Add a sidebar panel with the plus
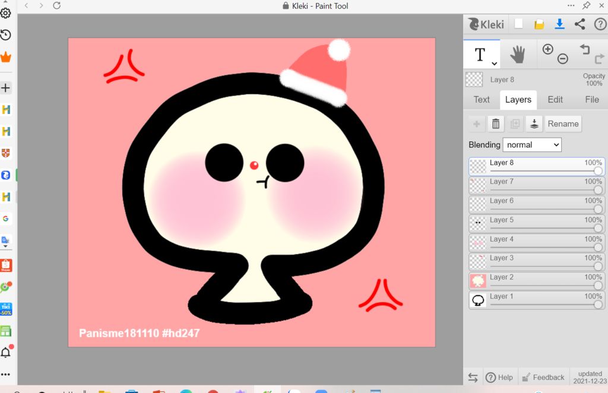Image resolution: width=608 pixels, height=393 pixels. click(5, 88)
